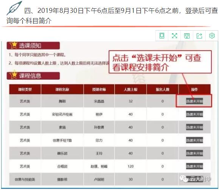Click 选课未开始 button in the 器乐团 row
Screen dimensions: 219x190
click(x=194, y=153)
